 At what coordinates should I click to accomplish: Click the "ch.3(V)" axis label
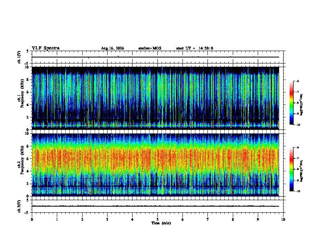(19, 206)
